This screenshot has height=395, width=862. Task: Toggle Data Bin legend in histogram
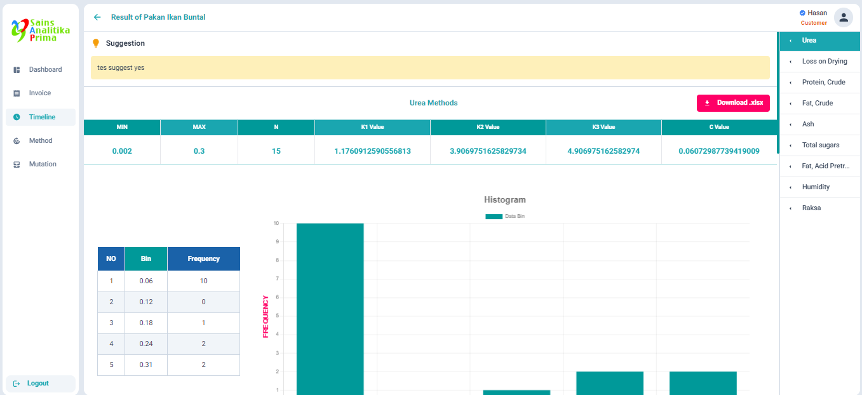[505, 217]
